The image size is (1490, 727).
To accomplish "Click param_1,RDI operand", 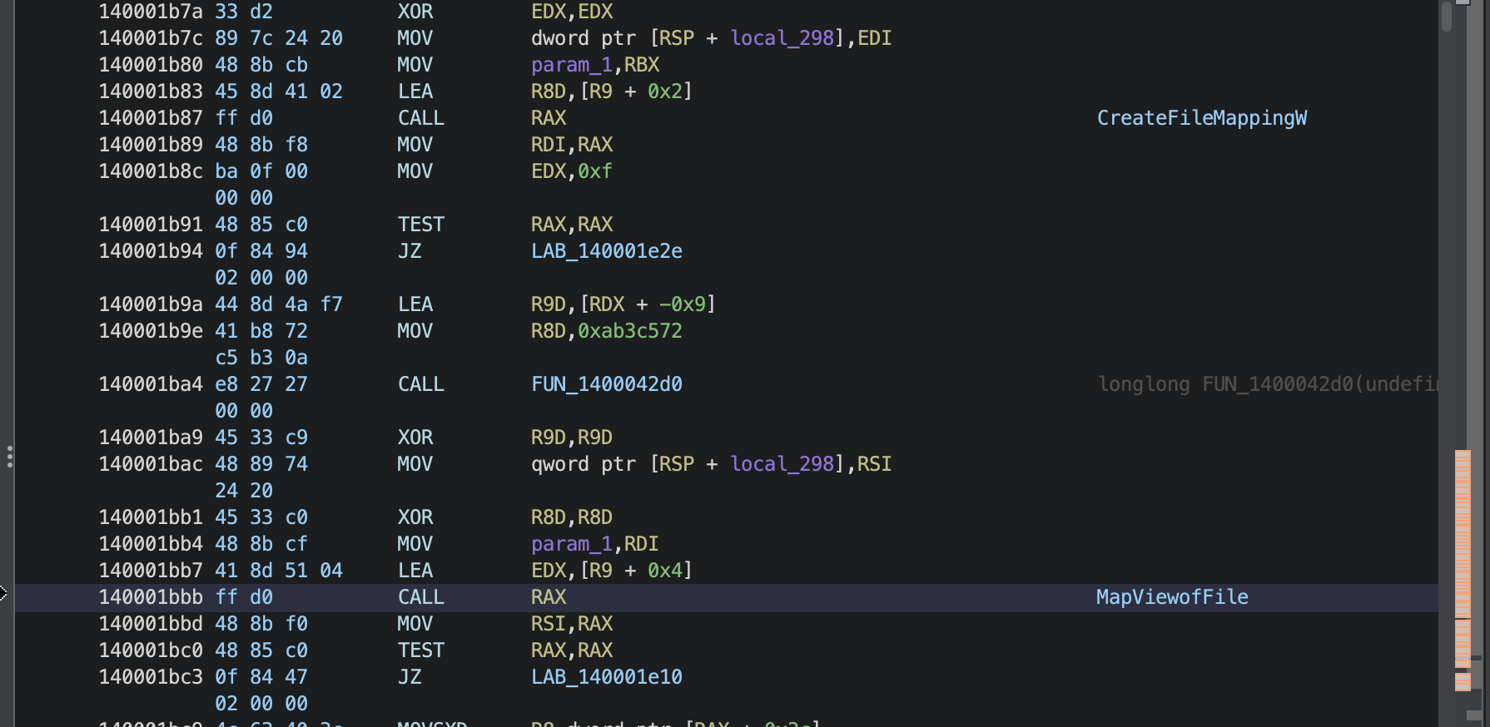I will point(595,544).
